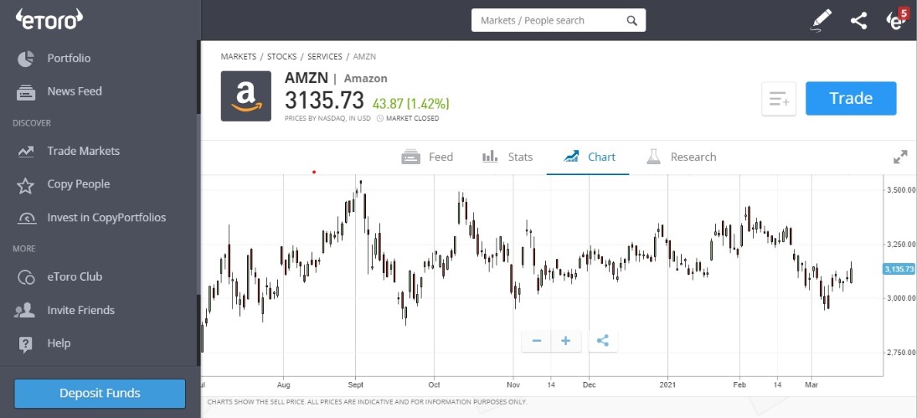
Task: Open the pencil write-post icon
Action: coord(822,20)
